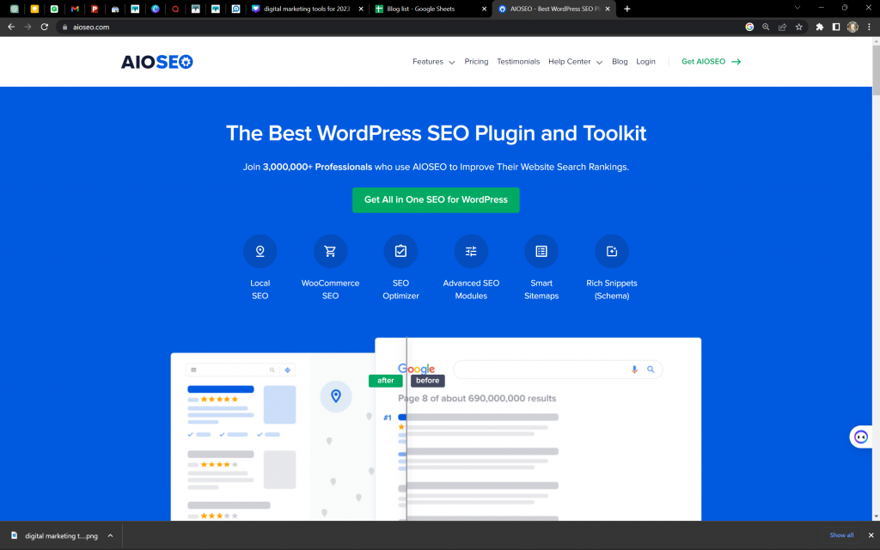Viewport: 880px width, 550px height.
Task: Close the AIOSEO tab
Action: pos(608,9)
